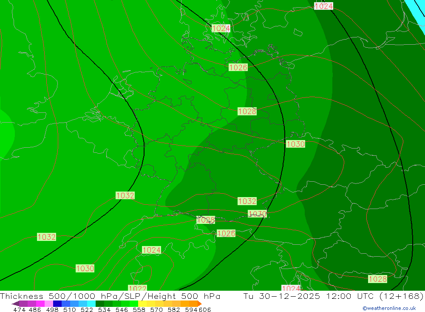
Task: Click the 'Tu 30-12-2025 12:00 UTC (12+168)' timestamp
Action: point(333,296)
